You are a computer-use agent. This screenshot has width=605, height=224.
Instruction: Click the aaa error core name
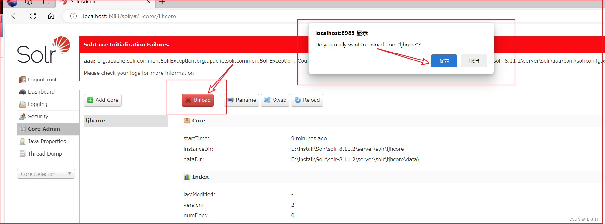pos(89,61)
